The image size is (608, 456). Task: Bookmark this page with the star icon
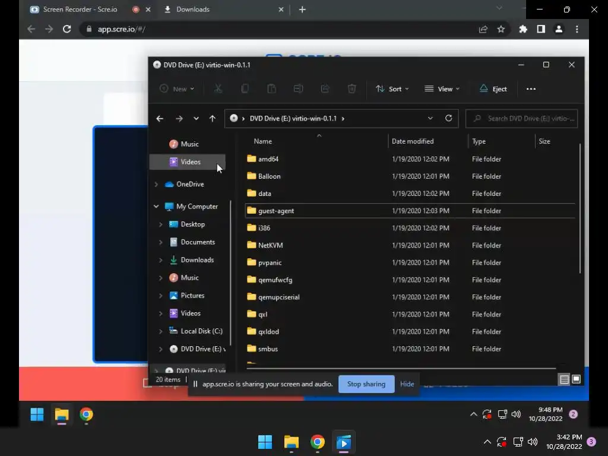point(501,29)
